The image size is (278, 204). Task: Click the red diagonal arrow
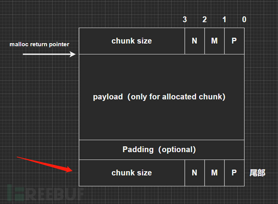tap(45, 164)
